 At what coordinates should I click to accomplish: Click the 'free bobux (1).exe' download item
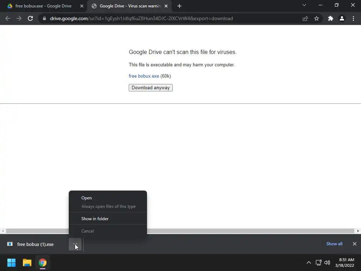(x=35, y=244)
